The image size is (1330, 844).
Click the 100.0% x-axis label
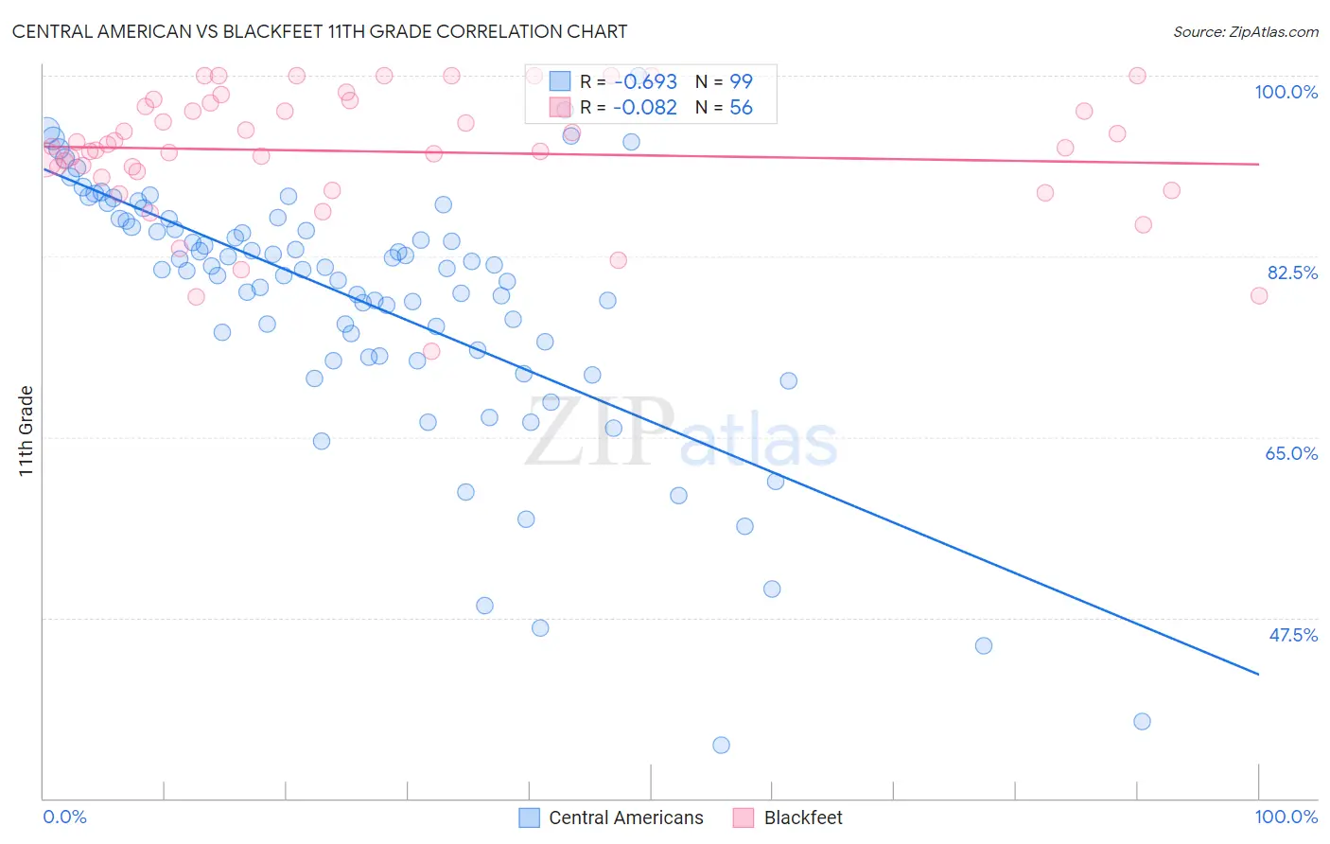(x=1286, y=817)
